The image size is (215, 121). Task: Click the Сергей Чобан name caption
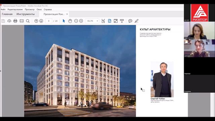click(x=158, y=98)
